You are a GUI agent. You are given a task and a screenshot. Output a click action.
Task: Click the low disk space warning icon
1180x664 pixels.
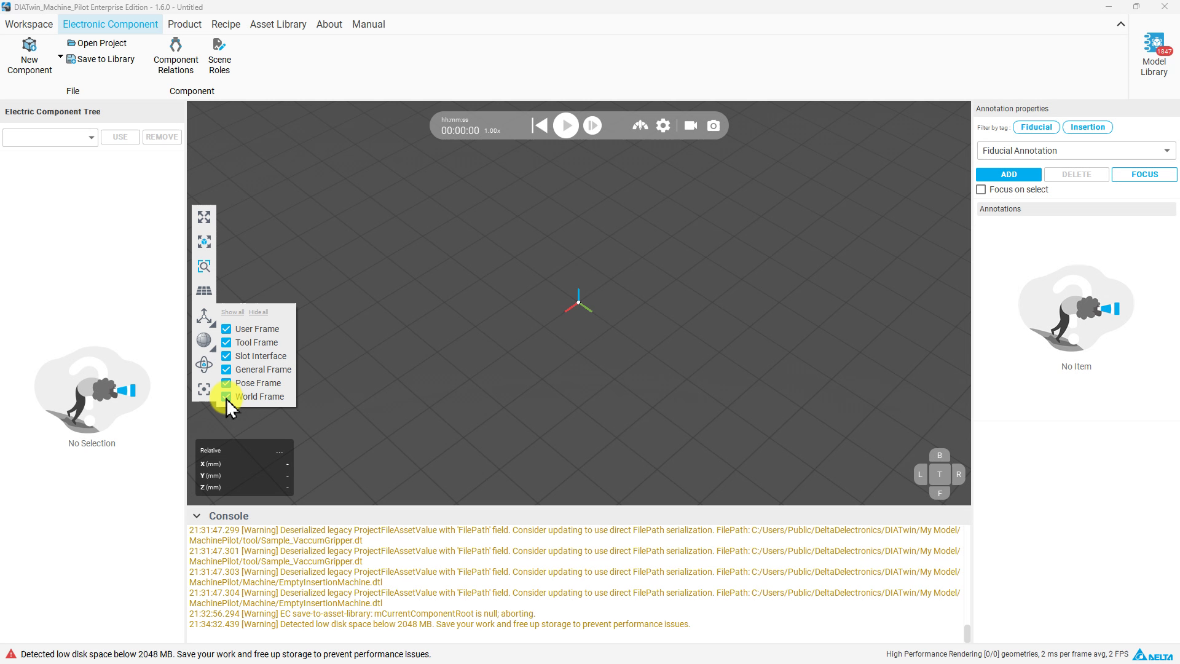10,654
